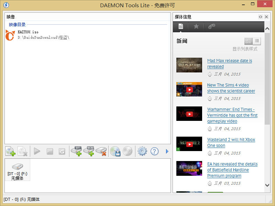Play the Vermintide video thumbnail
Screen dimensions: 275x206
click(189, 114)
